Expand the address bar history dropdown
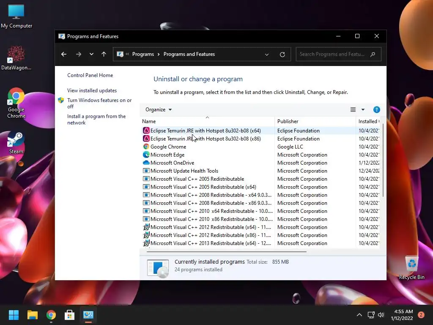Screen dimensions: 433x325 pos(267,55)
